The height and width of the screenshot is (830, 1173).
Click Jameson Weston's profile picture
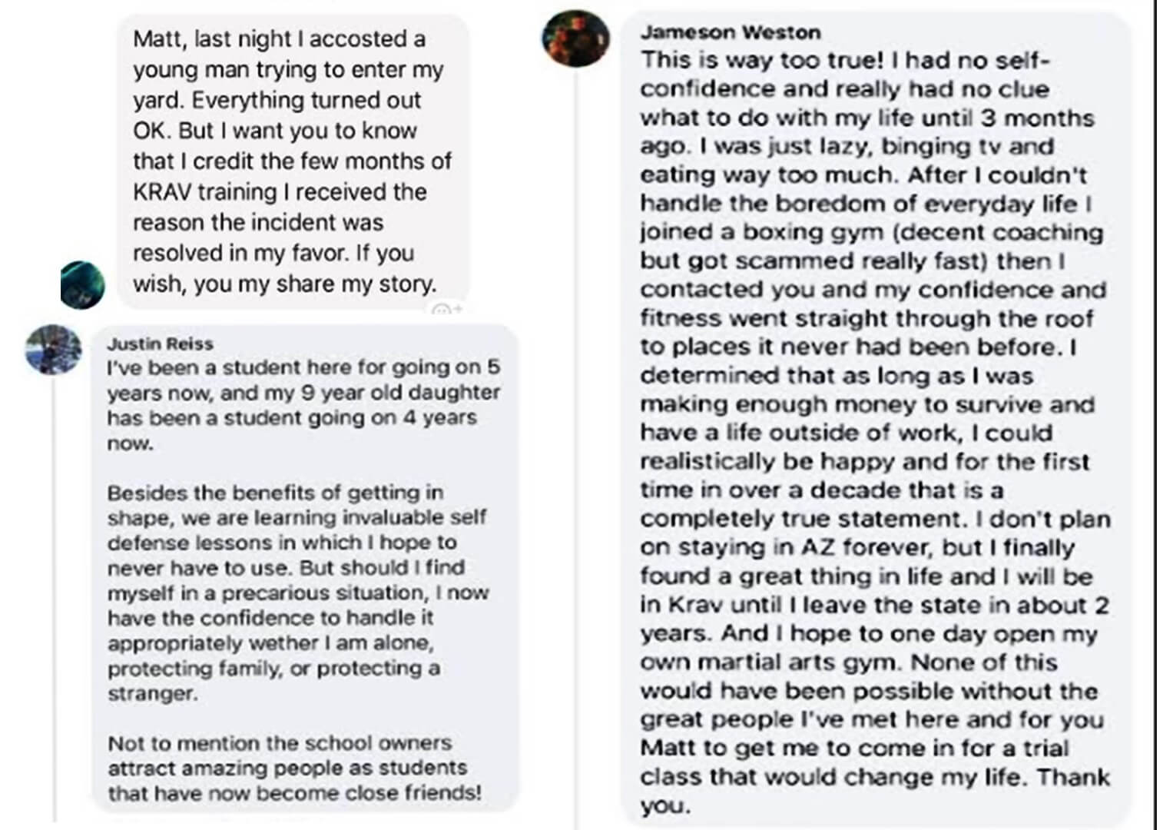575,38
